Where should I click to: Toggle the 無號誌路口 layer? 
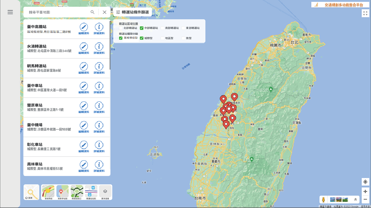coord(77,192)
